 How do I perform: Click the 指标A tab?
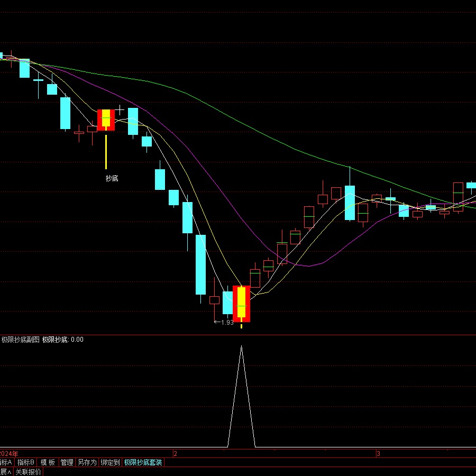(6, 462)
